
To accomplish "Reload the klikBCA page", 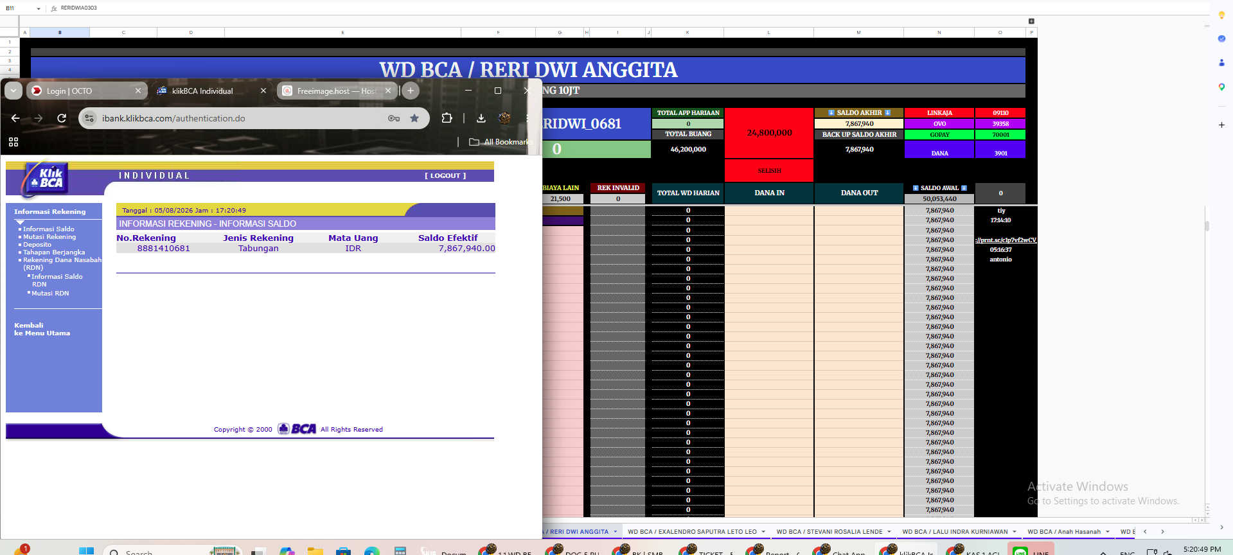I will tap(62, 118).
